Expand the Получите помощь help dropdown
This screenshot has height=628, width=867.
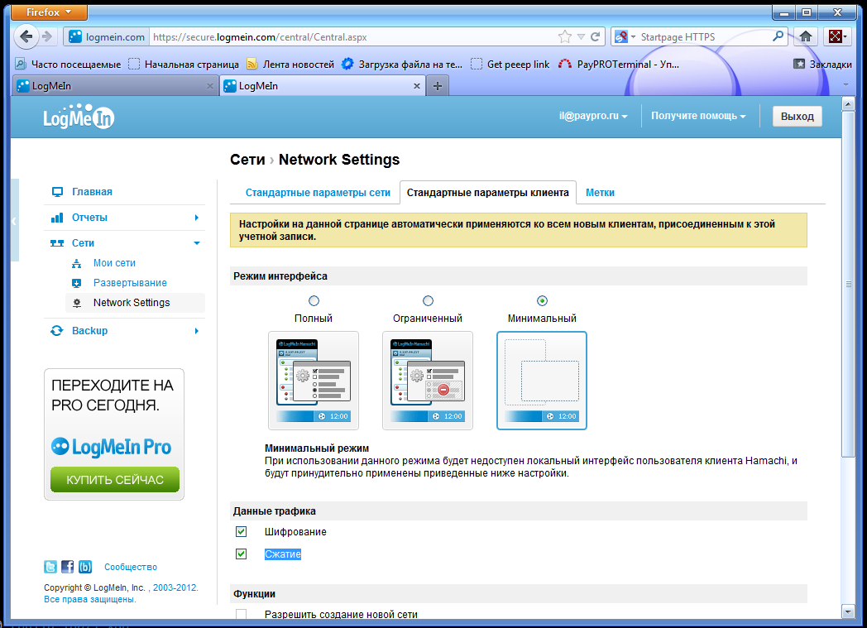(x=698, y=117)
